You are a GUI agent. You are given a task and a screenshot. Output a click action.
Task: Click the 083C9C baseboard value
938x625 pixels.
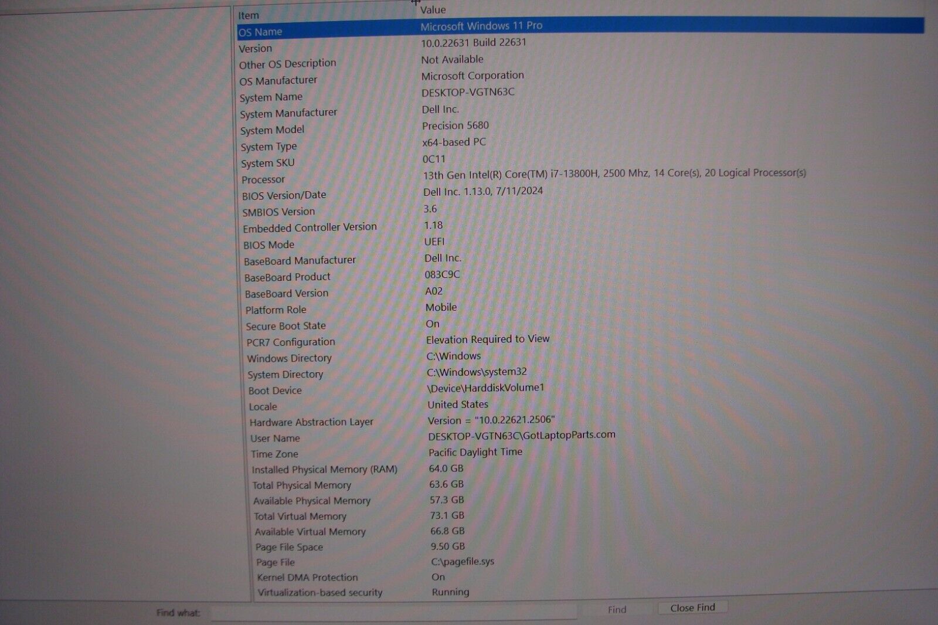tap(442, 274)
